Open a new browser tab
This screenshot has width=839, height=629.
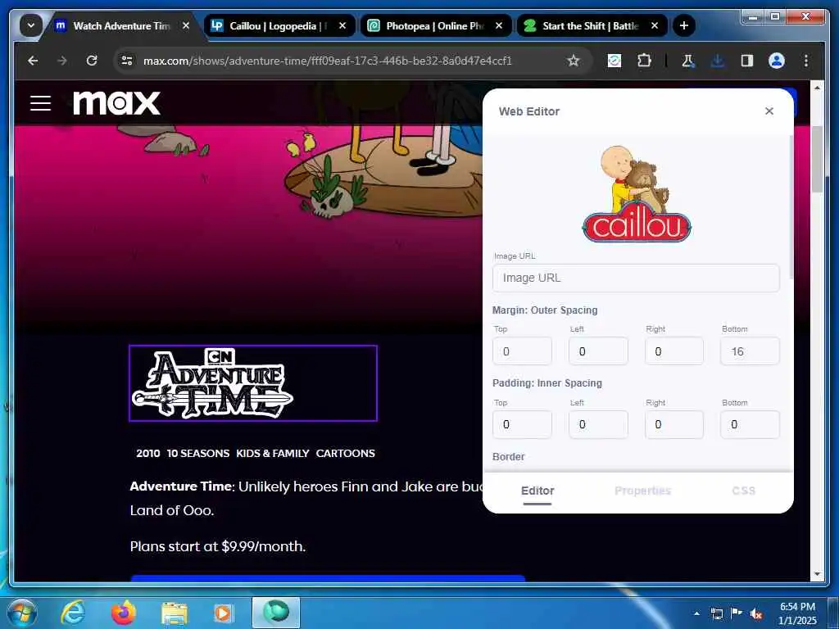(684, 25)
